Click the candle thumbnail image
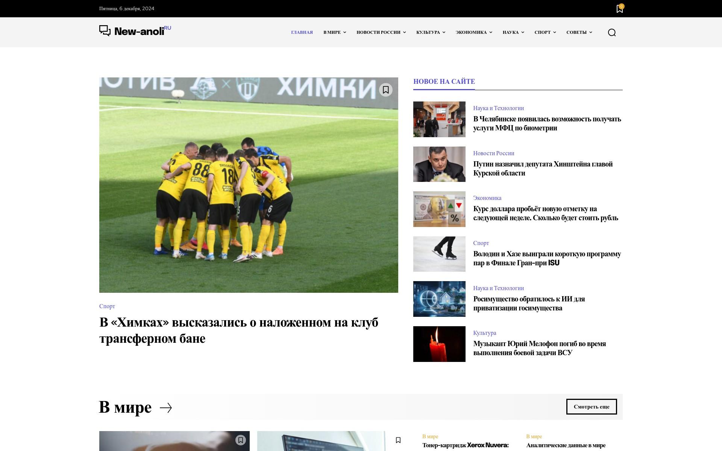This screenshot has width=722, height=451. coord(439,344)
